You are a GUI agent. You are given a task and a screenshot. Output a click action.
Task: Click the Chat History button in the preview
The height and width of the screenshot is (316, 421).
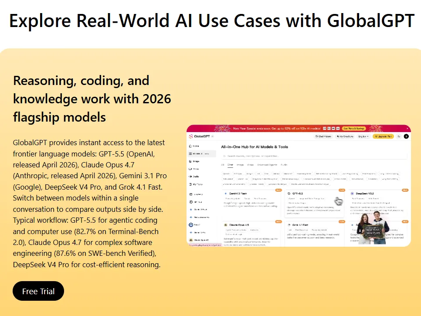click(323, 136)
